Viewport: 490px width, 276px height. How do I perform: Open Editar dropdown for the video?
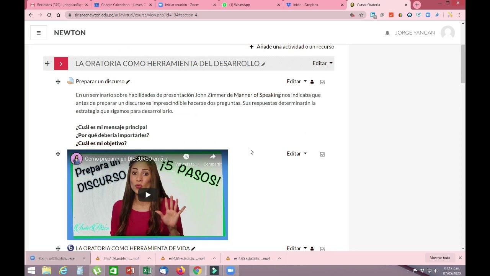[x=297, y=153]
